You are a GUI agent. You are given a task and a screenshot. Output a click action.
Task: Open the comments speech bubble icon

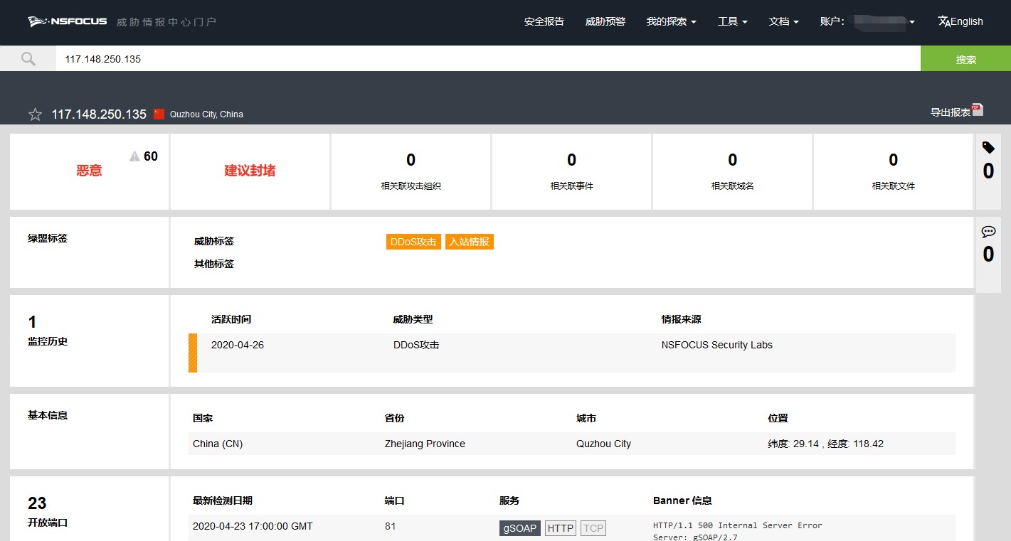(x=988, y=232)
